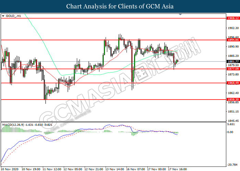The height and width of the screenshot is (171, 240).
Task: Click the 12 Nov 05:00 time label
Action: [x=73, y=169]
